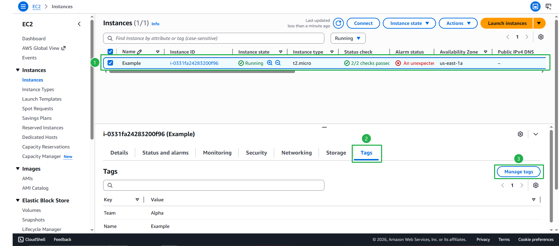This screenshot has width=559, height=246.
Task: Click the Manage tags button
Action: pyautogui.click(x=519, y=172)
